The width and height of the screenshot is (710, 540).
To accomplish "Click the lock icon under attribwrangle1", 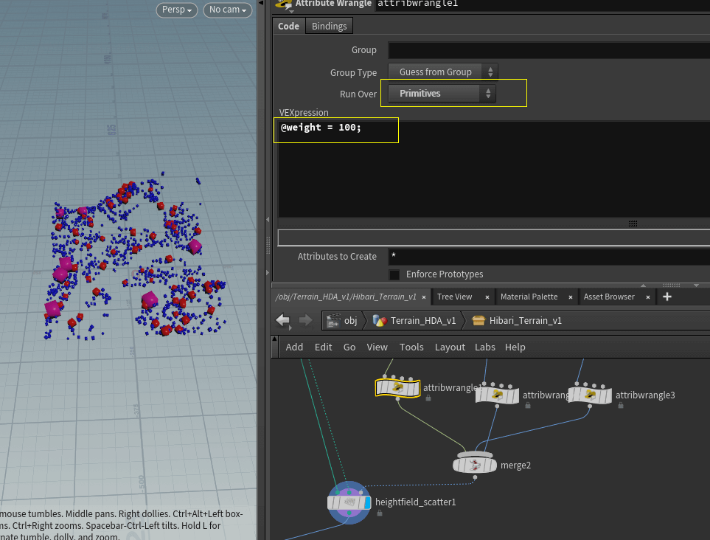I will tap(428, 398).
